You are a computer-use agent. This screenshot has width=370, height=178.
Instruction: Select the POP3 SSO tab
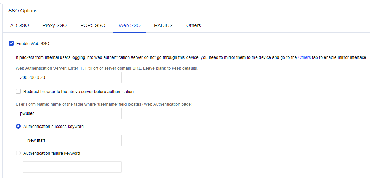pyautogui.click(x=93, y=25)
